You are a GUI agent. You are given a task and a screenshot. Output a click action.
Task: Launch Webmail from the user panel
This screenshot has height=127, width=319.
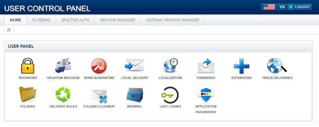[x=134, y=95]
